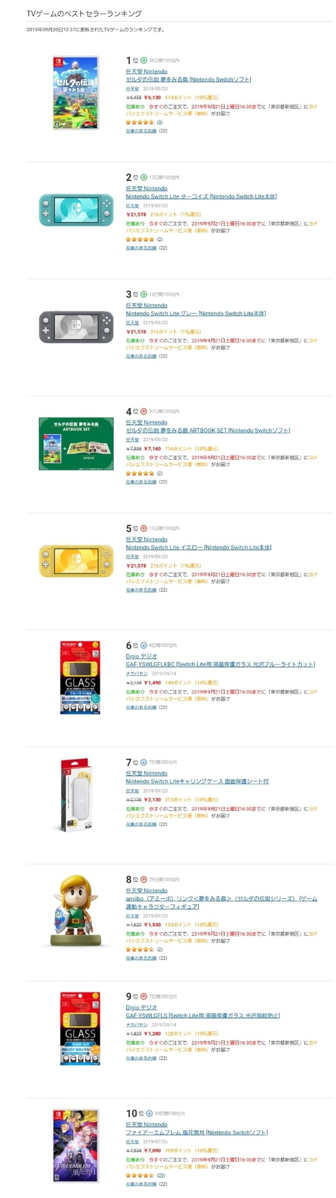This screenshot has width=336, height=1198.
Task: Click the rank 2 green trend arrow icon
Action: pyautogui.click(x=143, y=177)
